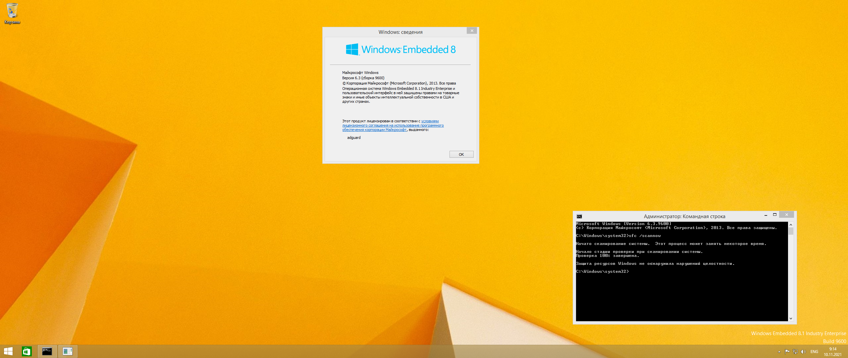This screenshot has height=358, width=848.
Task: Close the Command Prompt window
Action: pyautogui.click(x=787, y=215)
